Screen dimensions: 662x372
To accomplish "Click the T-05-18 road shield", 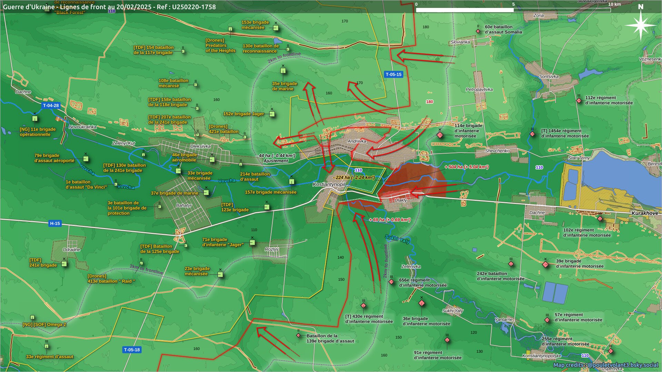I will pos(132,350).
